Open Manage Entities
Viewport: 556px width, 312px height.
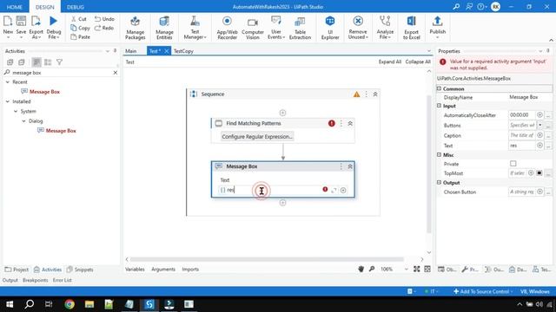164,28
